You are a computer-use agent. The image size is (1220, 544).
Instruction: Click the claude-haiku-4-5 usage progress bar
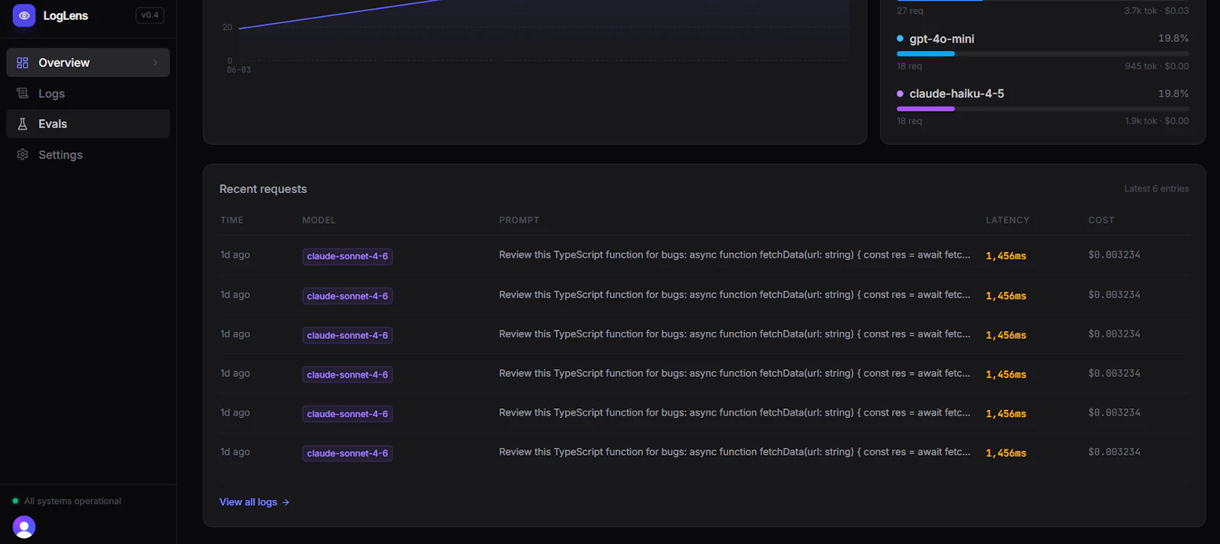(x=1042, y=109)
